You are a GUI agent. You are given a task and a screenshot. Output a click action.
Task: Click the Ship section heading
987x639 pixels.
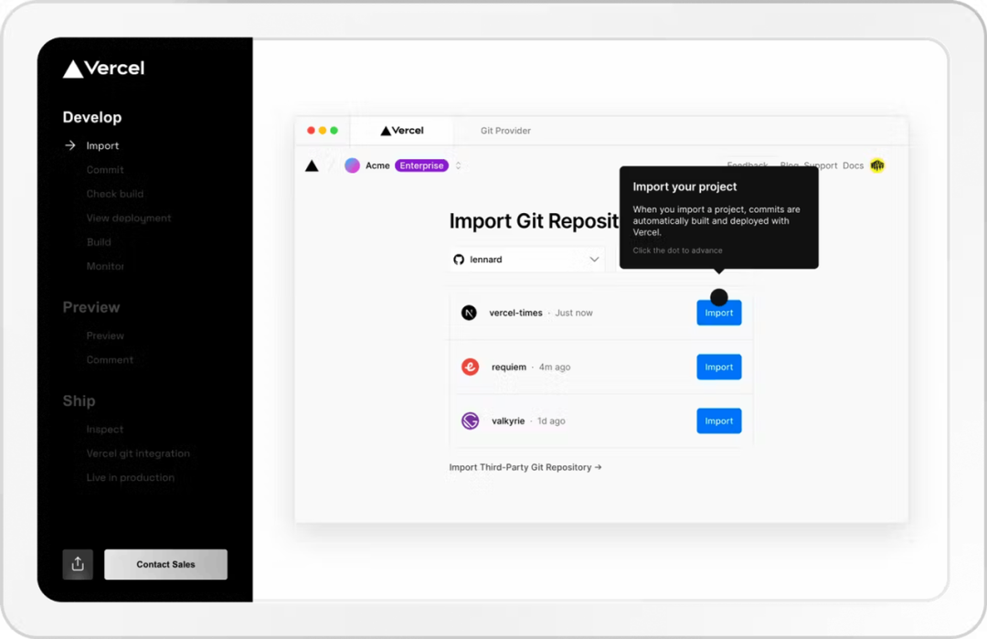click(79, 401)
